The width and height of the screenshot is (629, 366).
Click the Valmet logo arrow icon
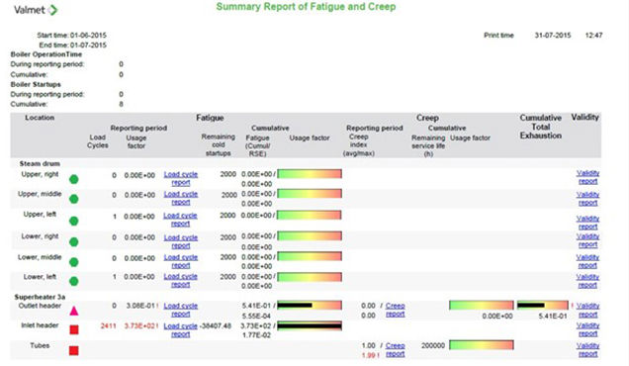coord(52,10)
